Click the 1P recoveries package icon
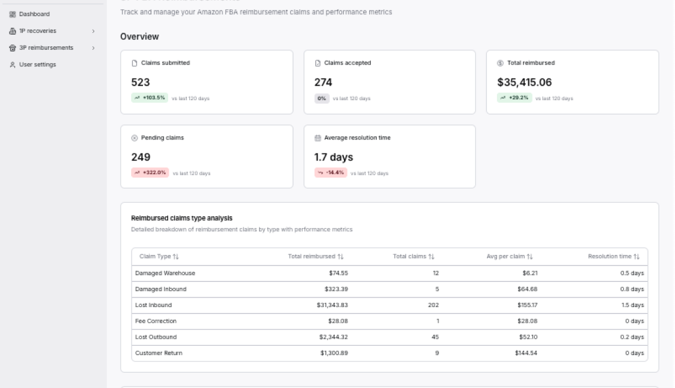Viewport: 675px width, 388px height. pyautogui.click(x=13, y=30)
